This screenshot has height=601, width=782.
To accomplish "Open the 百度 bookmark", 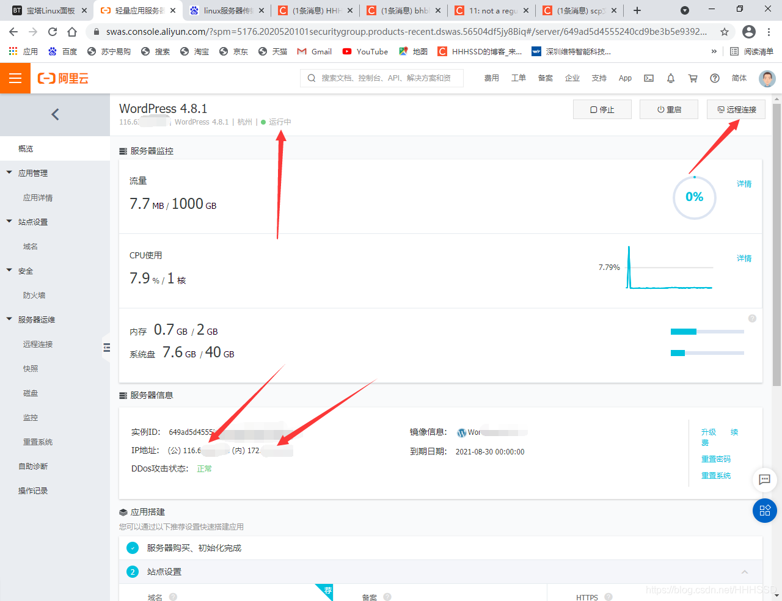I will point(63,52).
